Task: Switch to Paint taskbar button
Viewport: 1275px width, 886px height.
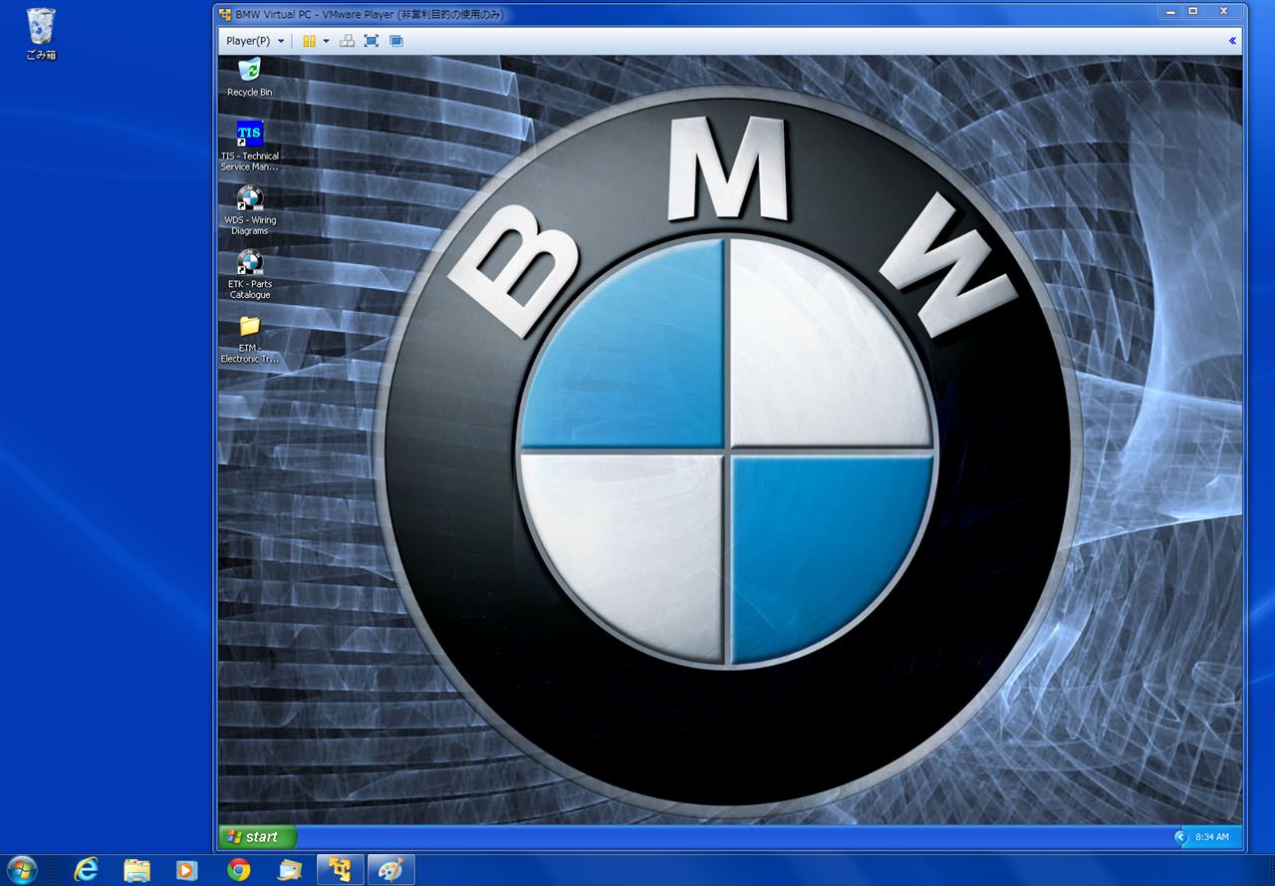Action: pos(390,869)
